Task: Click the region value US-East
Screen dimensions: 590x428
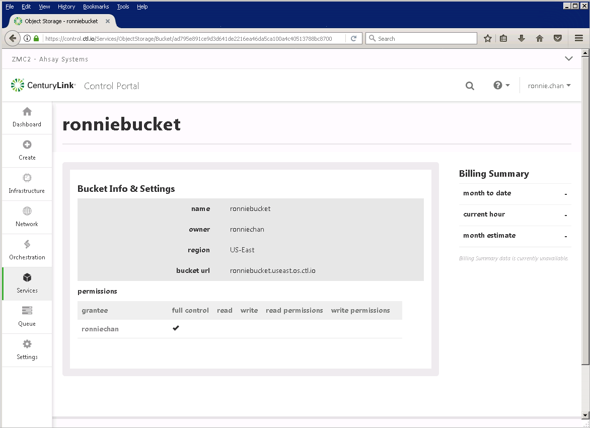Action: (x=242, y=250)
